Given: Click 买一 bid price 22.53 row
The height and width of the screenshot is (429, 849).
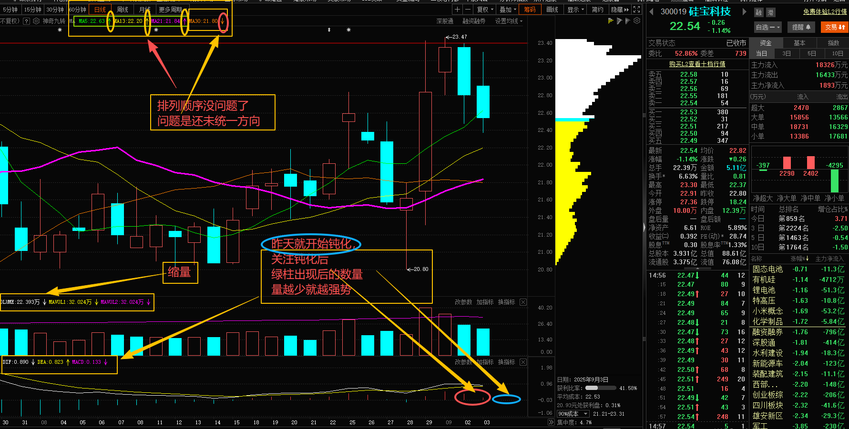Looking at the screenshot, I should point(697,112).
